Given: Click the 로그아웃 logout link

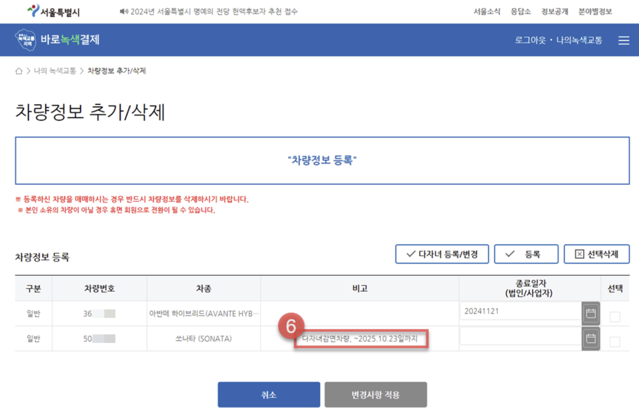Looking at the screenshot, I should 531,40.
